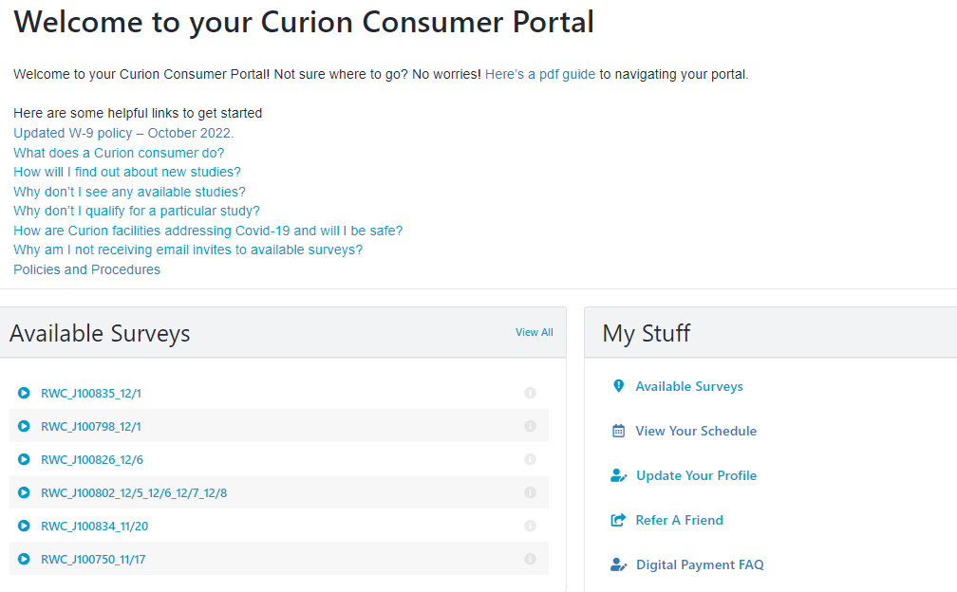
Task: Open 'How will I find out about new studies?'
Action: 127,172
